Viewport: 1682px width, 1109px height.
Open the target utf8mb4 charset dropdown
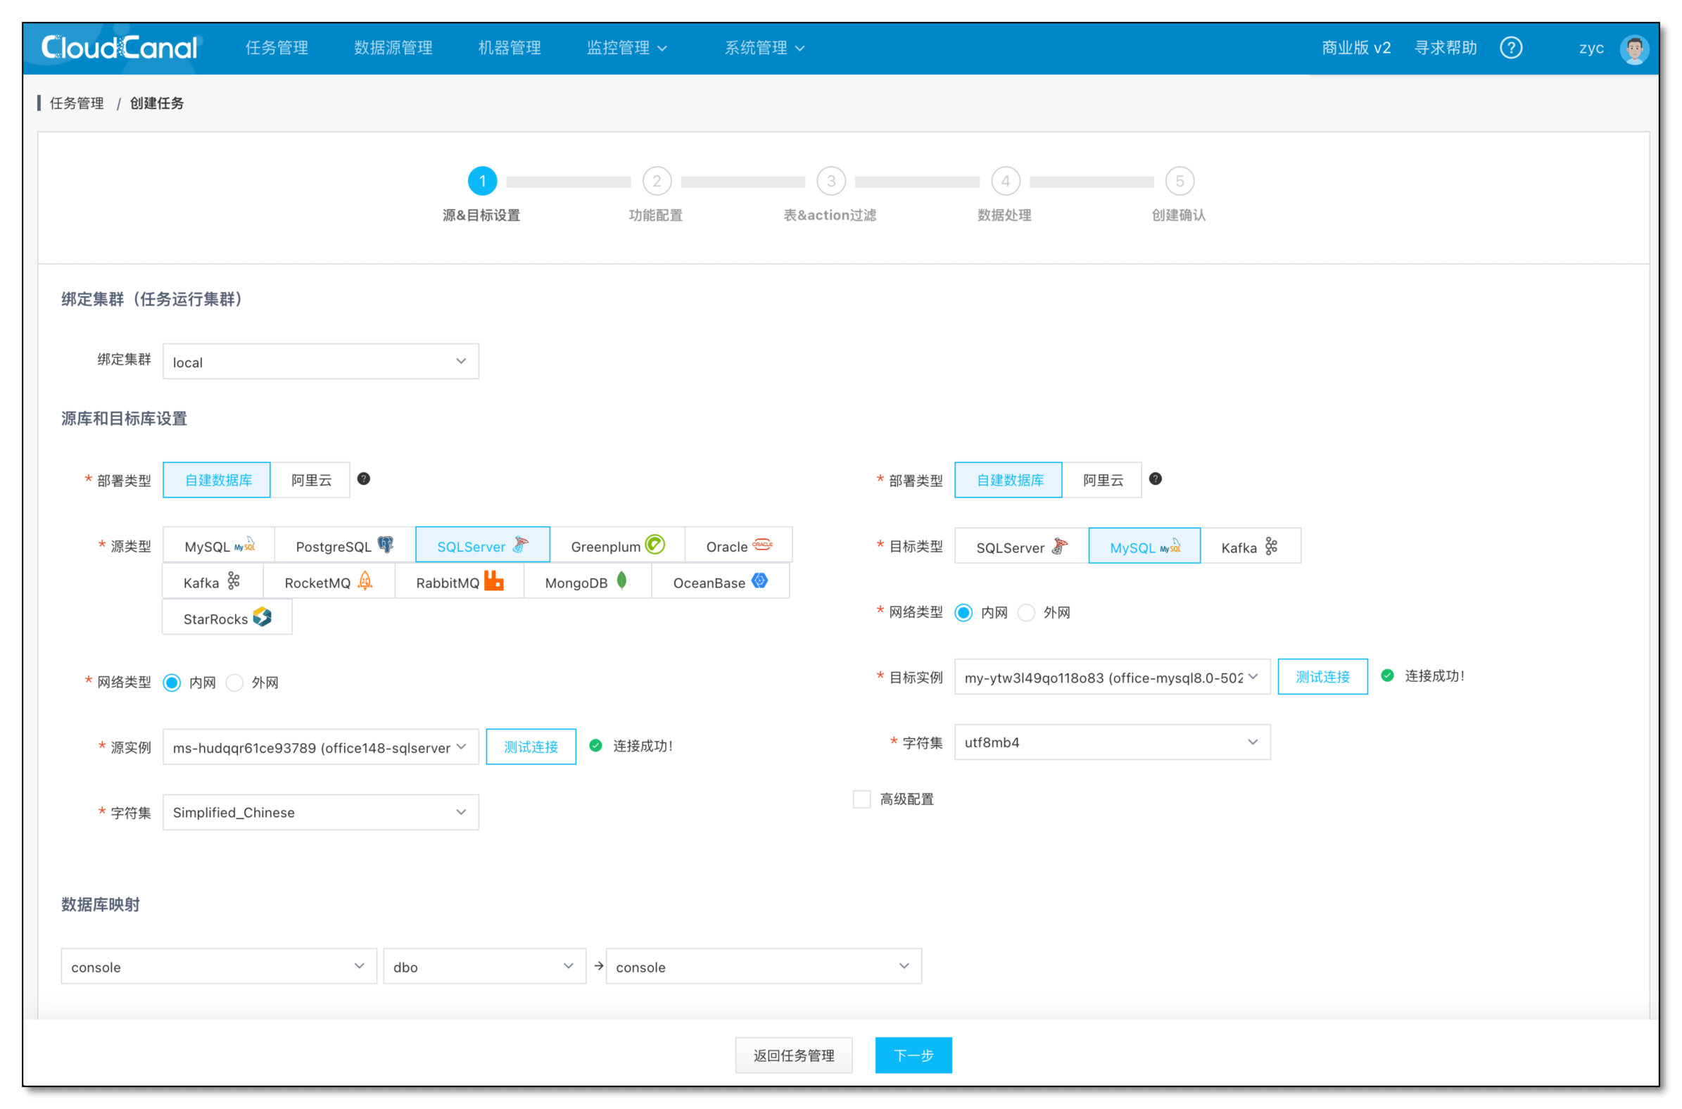(x=1111, y=742)
